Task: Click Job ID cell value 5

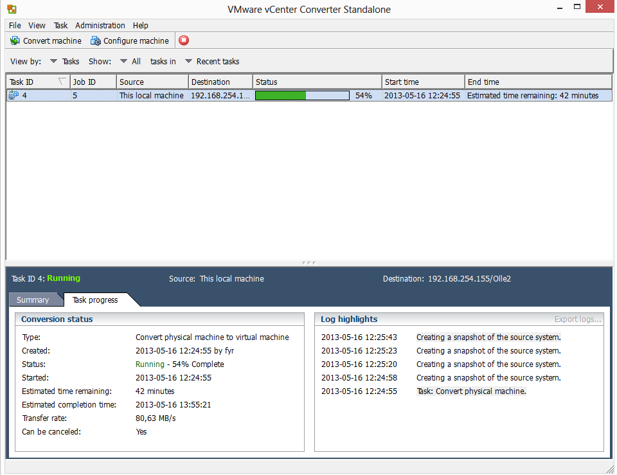Action: click(x=75, y=95)
